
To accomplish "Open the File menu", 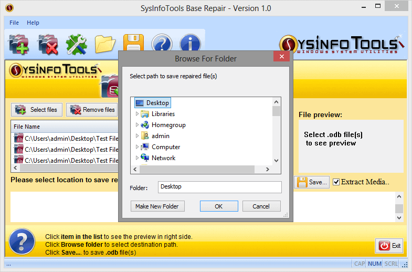I will [14, 23].
